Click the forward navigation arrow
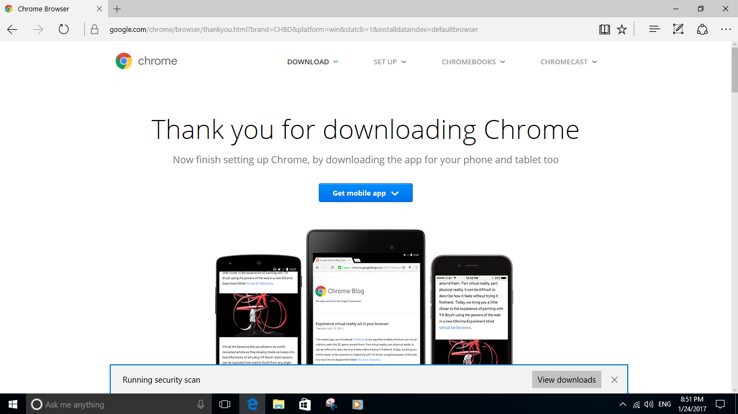Image resolution: width=738 pixels, height=414 pixels. click(38, 29)
